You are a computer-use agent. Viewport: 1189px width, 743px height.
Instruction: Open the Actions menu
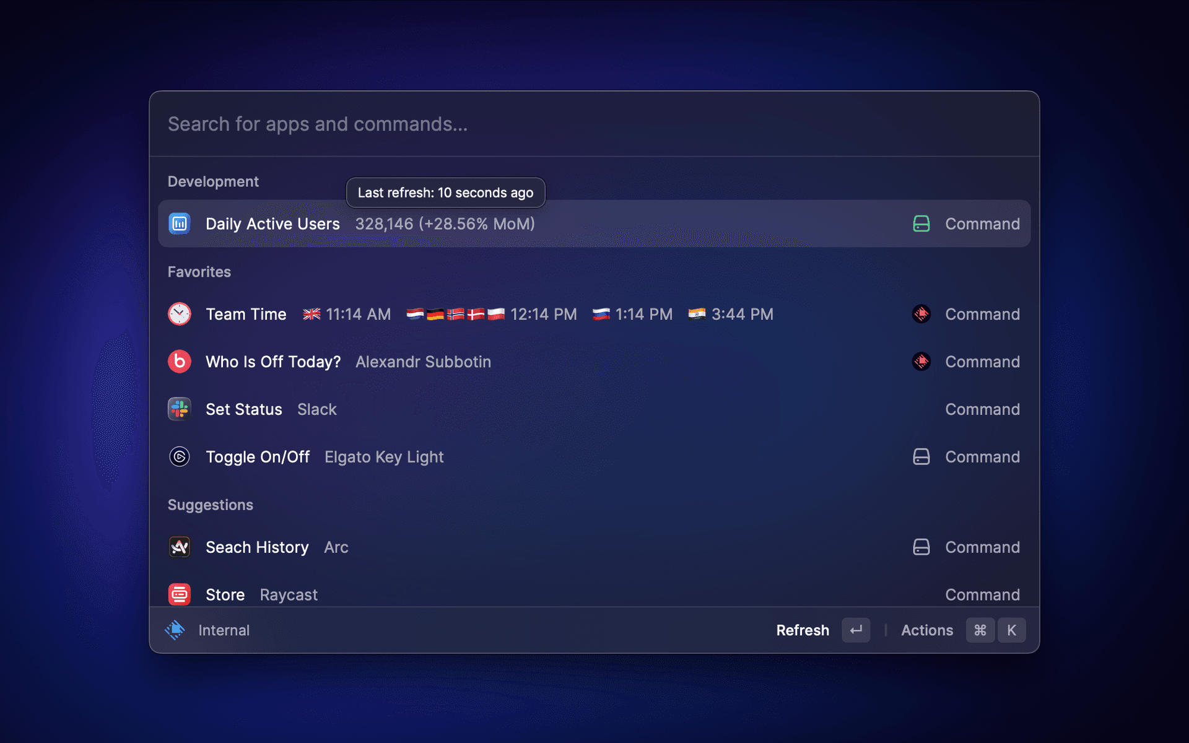[x=926, y=630]
